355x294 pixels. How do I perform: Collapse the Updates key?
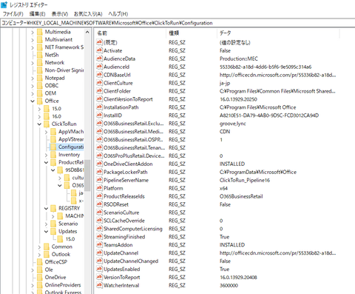pos(46,231)
